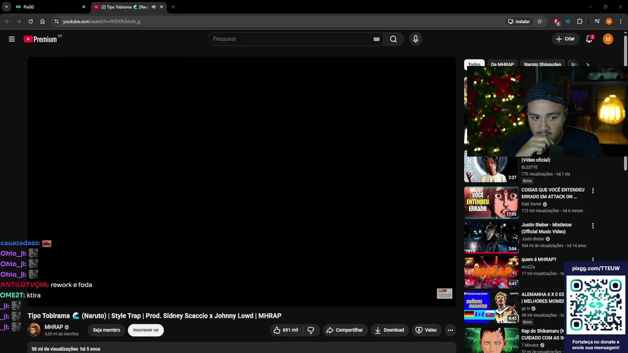Image resolution: width=628 pixels, height=353 pixels.
Task: Open options for Justin Bieber Mistletoe video
Action: (593, 226)
